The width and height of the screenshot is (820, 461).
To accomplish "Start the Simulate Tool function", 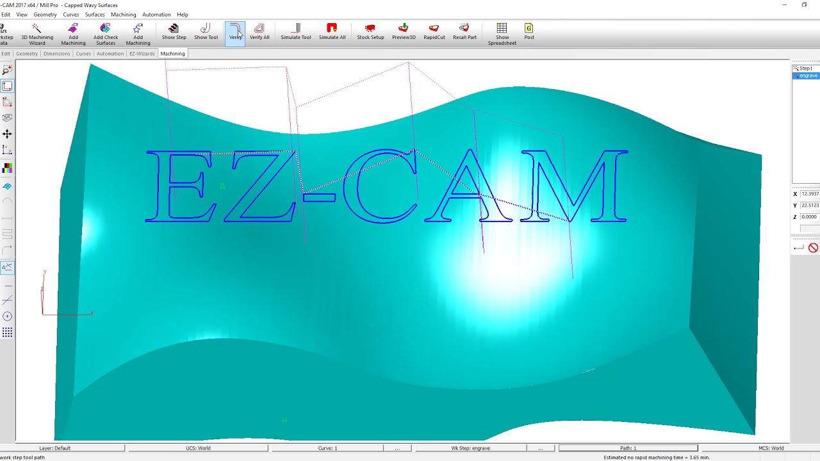I will [295, 32].
